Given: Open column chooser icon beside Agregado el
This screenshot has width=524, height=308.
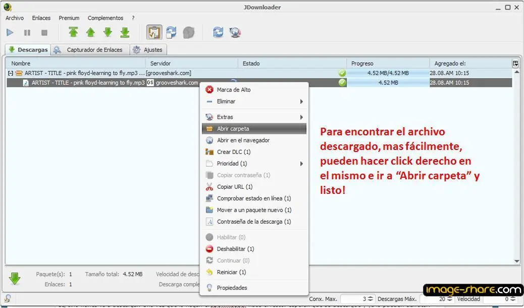Looking at the screenshot, I should (x=515, y=63).
